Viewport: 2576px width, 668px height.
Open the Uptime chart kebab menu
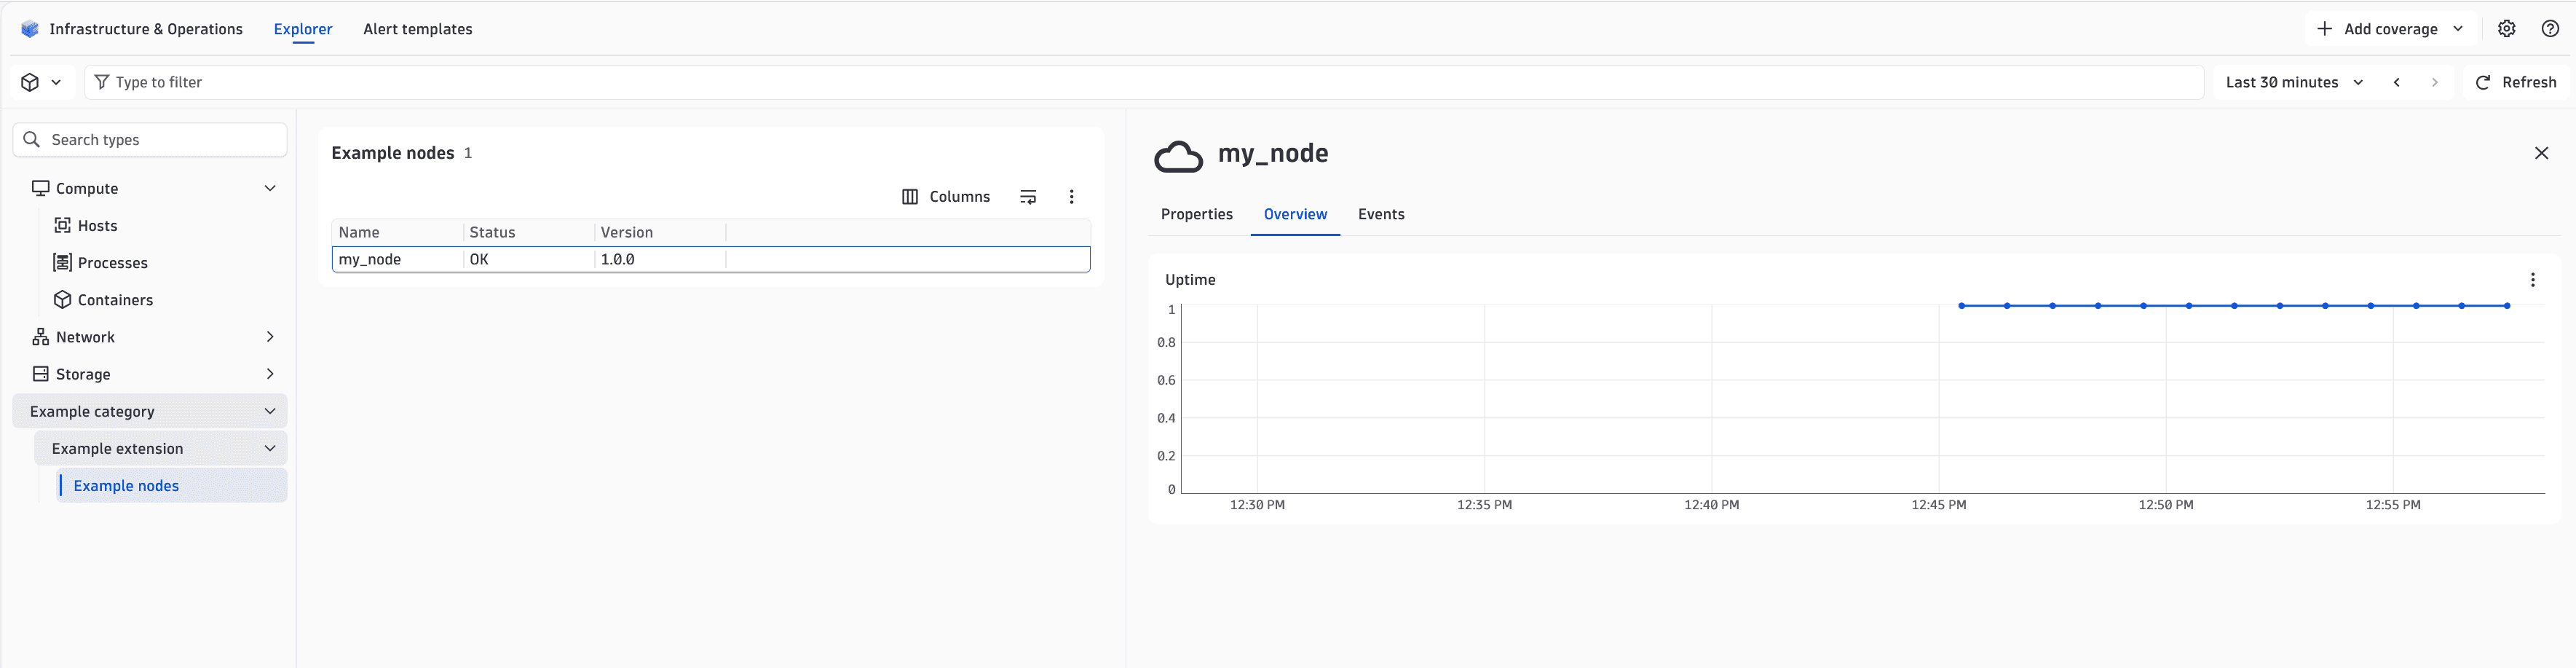2532,279
